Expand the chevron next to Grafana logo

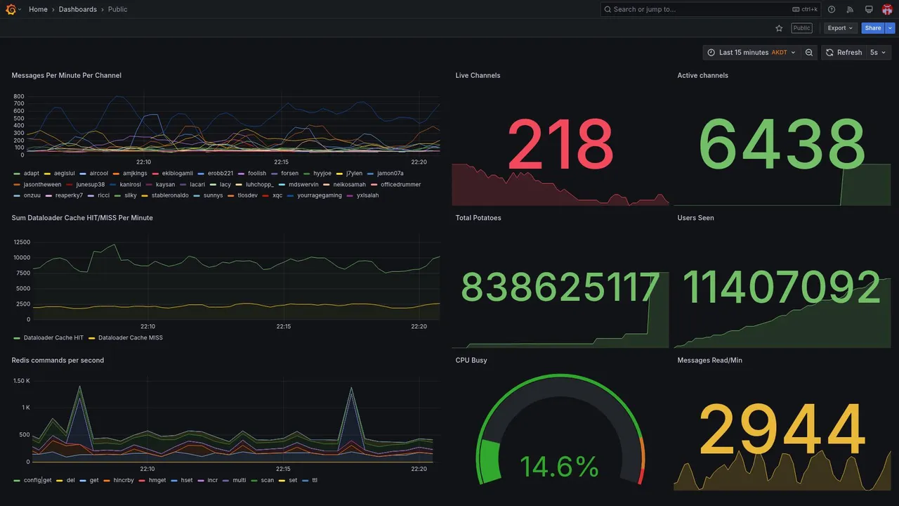coord(20,9)
